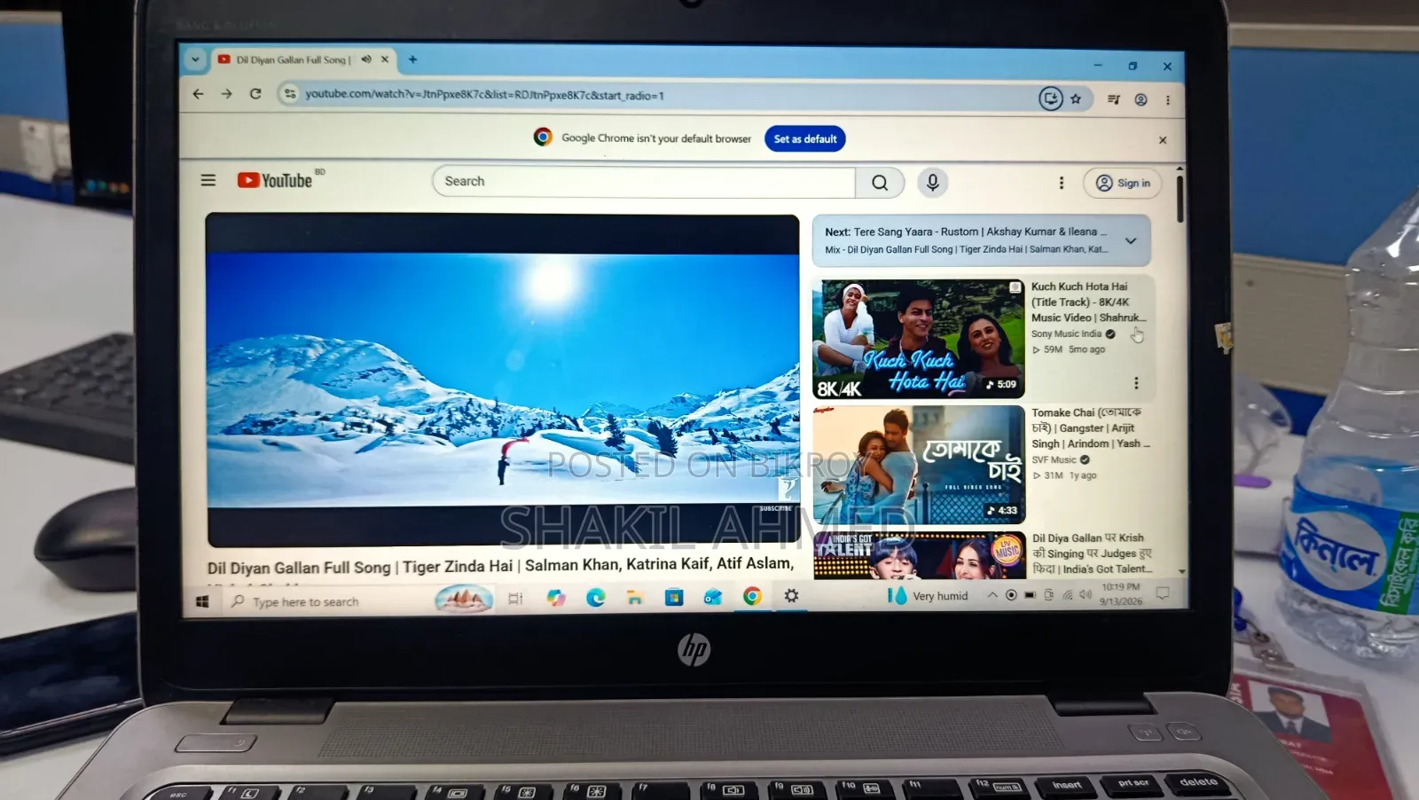Open the Very humid weather widget

[x=928, y=596]
